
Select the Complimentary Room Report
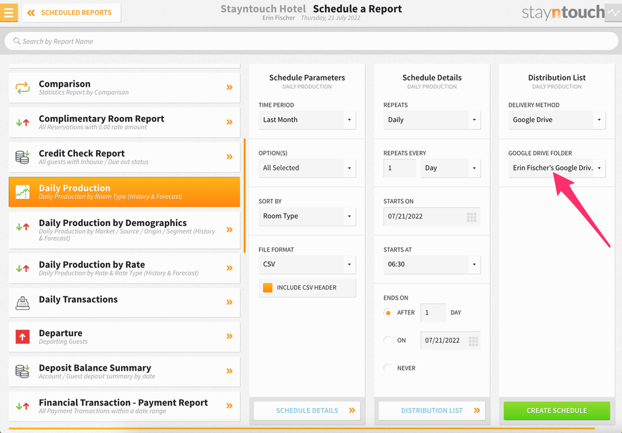pyautogui.click(x=124, y=122)
